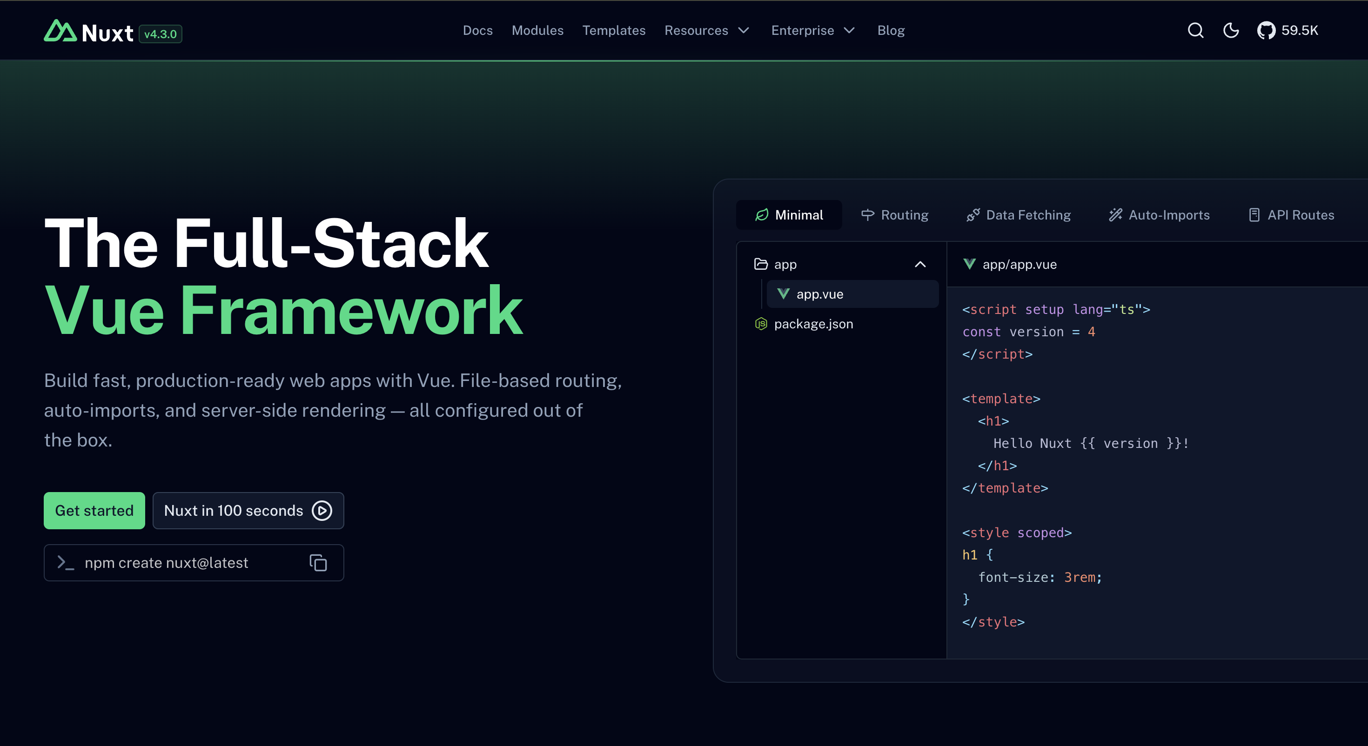Collapse the app folder chevron
The height and width of the screenshot is (746, 1368).
920,265
